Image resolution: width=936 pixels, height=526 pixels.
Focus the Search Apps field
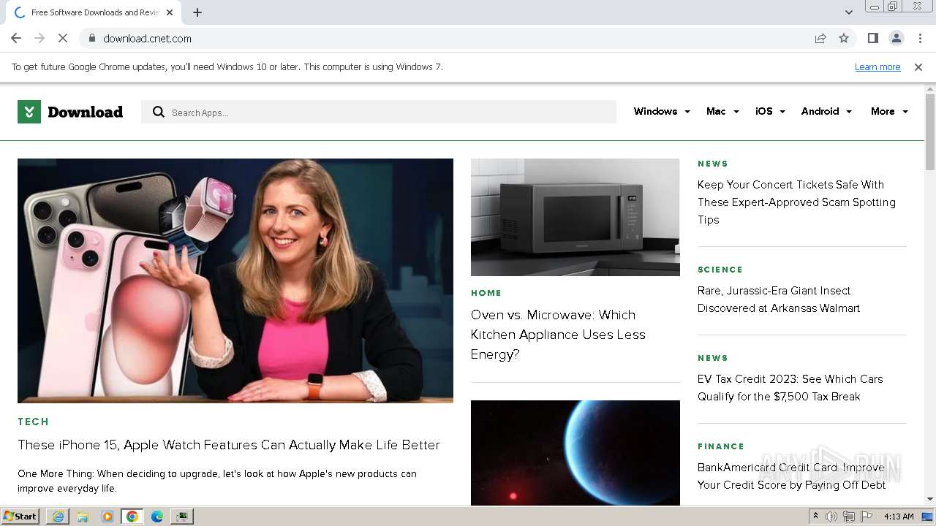click(x=379, y=112)
